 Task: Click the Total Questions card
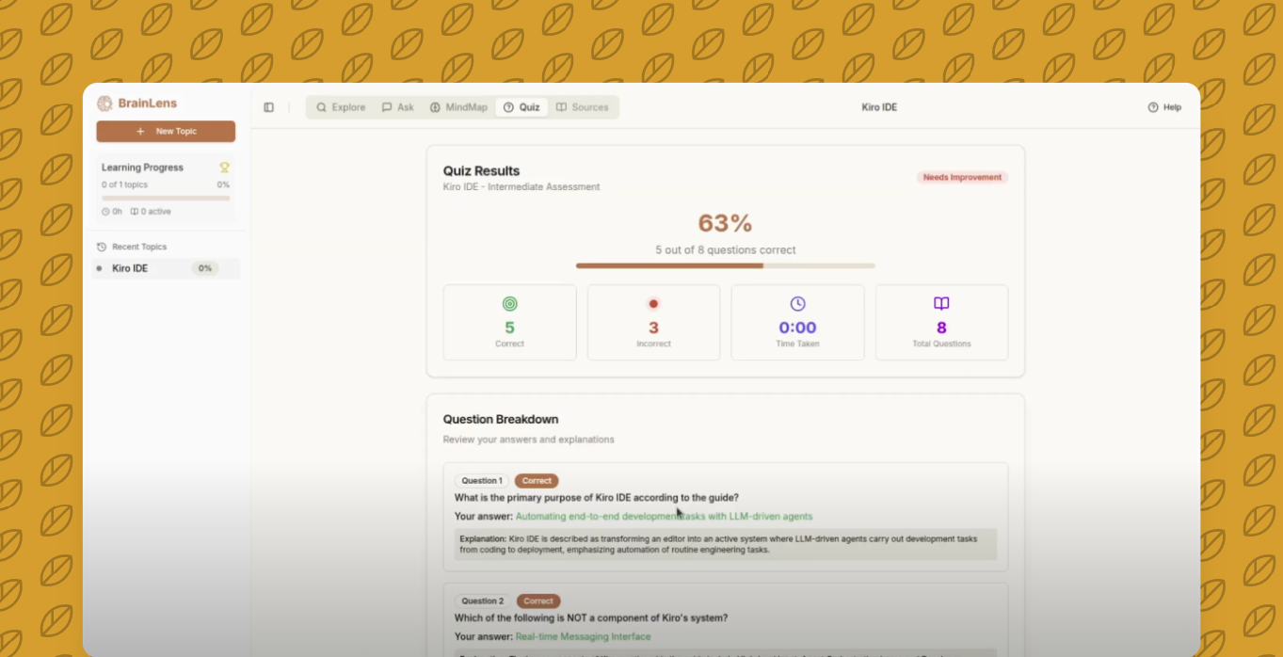[941, 323]
